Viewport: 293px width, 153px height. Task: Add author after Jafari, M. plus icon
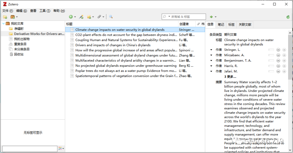[284, 71]
